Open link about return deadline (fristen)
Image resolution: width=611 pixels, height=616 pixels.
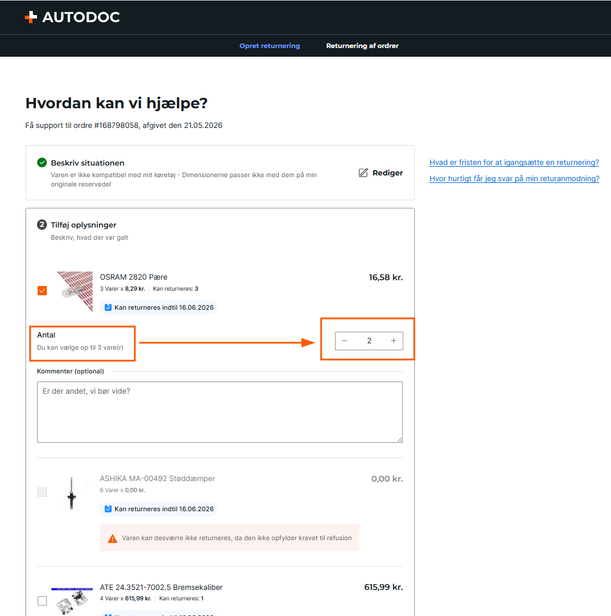[514, 162]
